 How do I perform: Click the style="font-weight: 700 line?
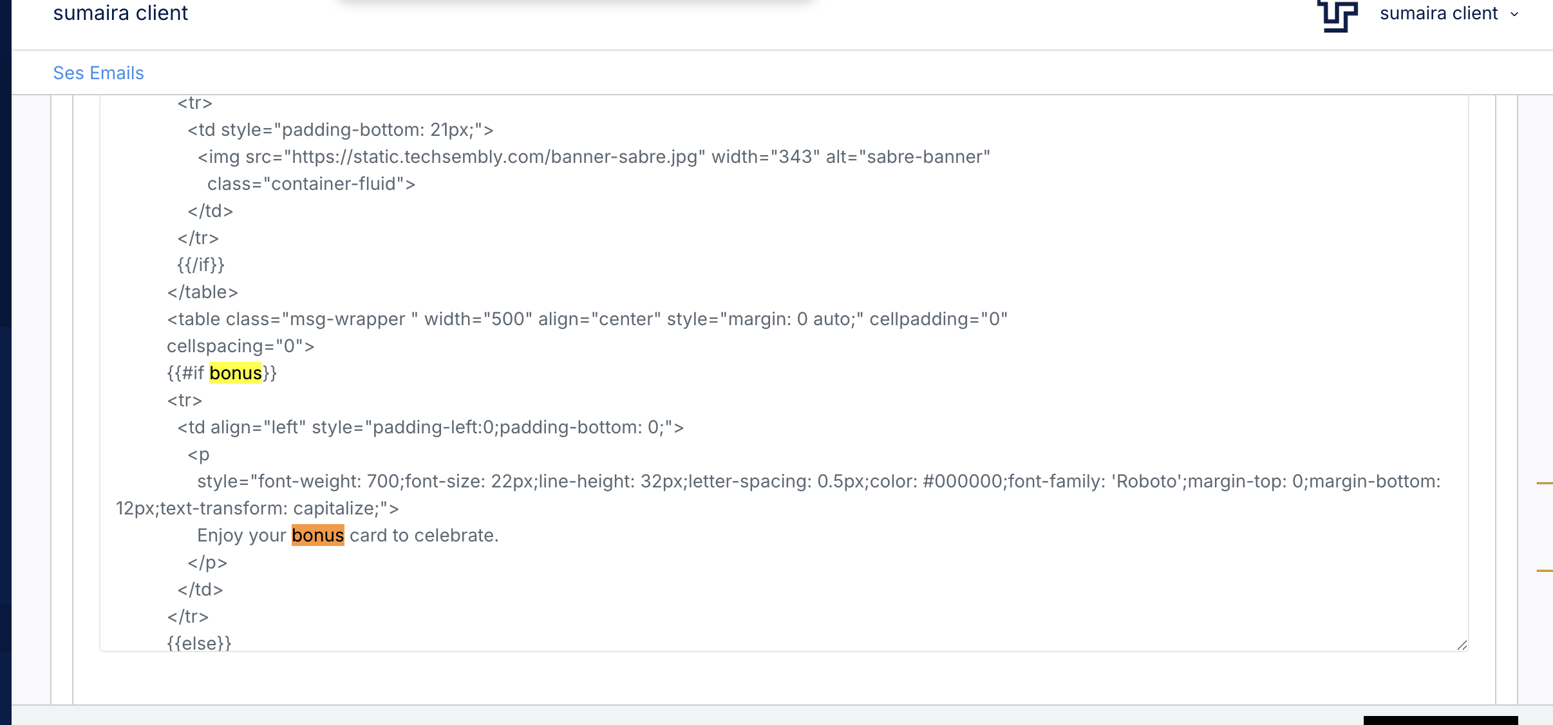click(x=818, y=481)
